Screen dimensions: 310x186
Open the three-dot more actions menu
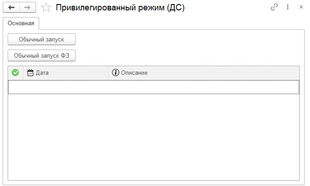[288, 7]
